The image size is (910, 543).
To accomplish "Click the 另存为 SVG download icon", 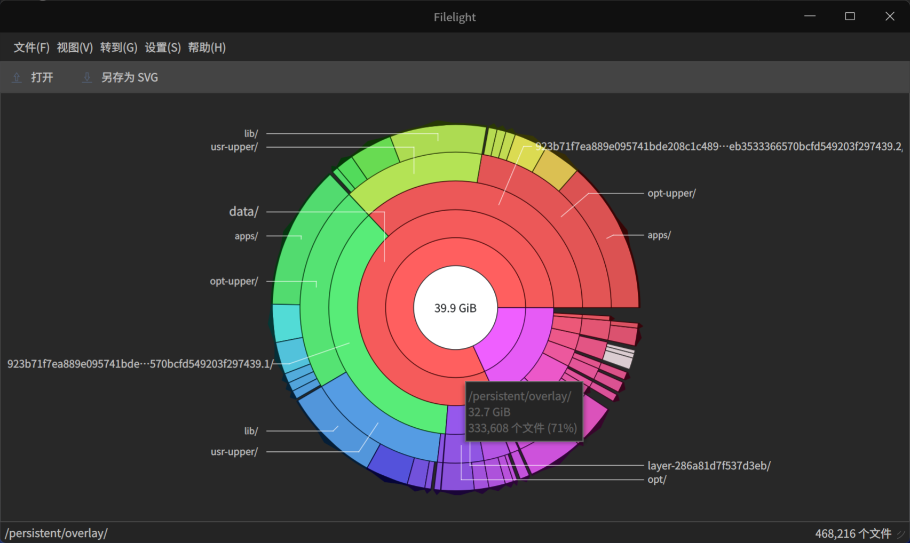I will 86,77.
